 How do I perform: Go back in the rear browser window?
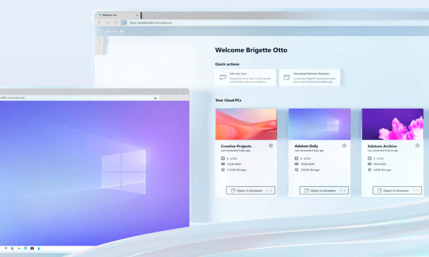[100, 23]
